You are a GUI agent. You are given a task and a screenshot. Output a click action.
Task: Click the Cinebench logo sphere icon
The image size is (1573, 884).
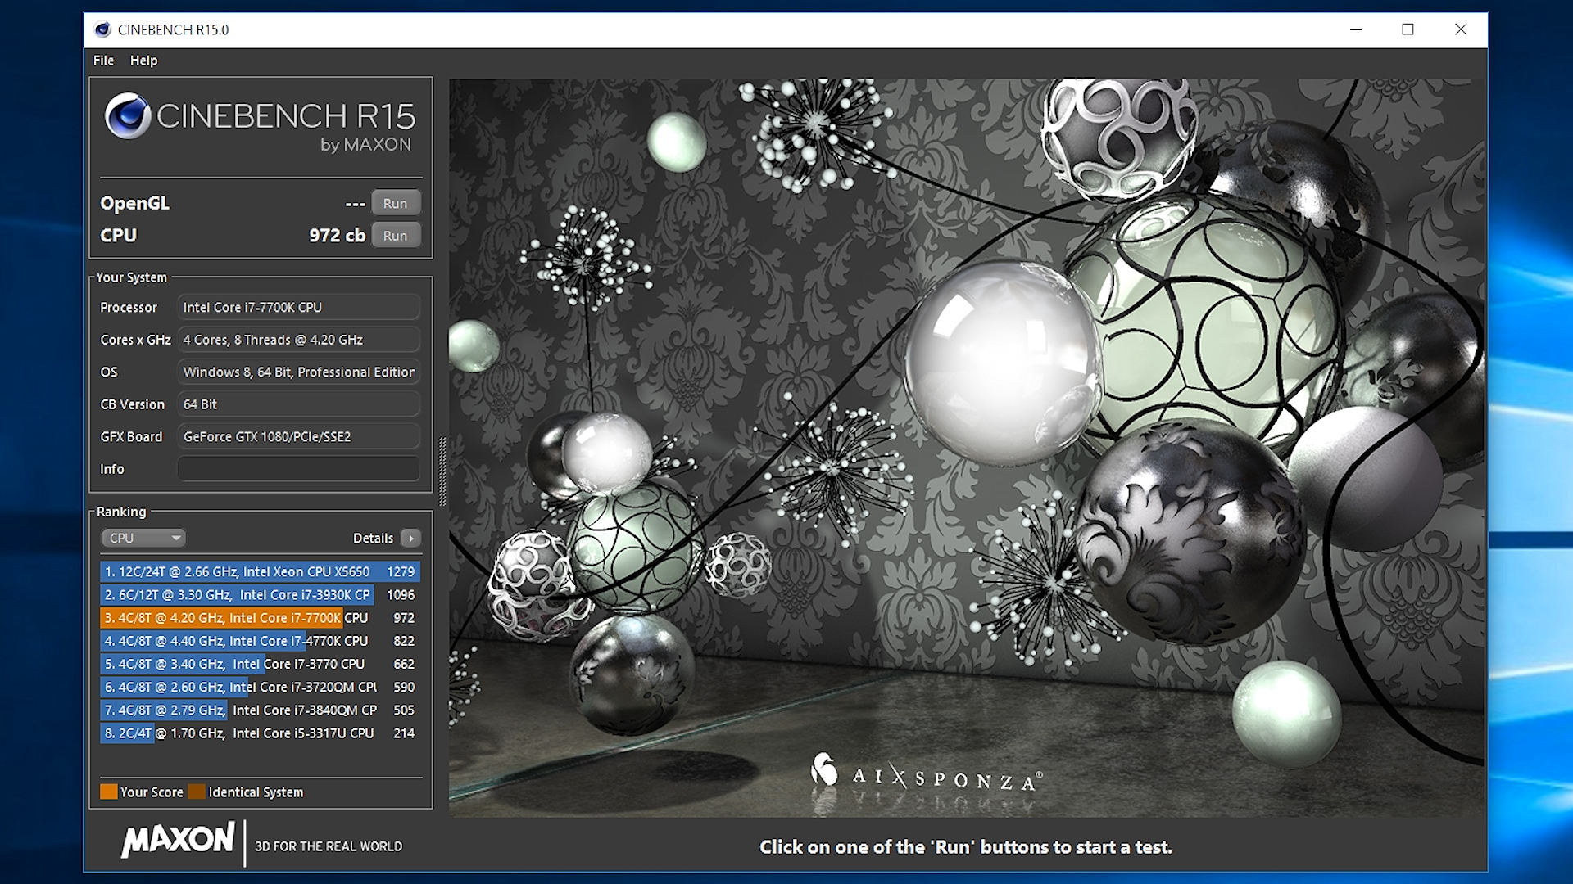[128, 115]
